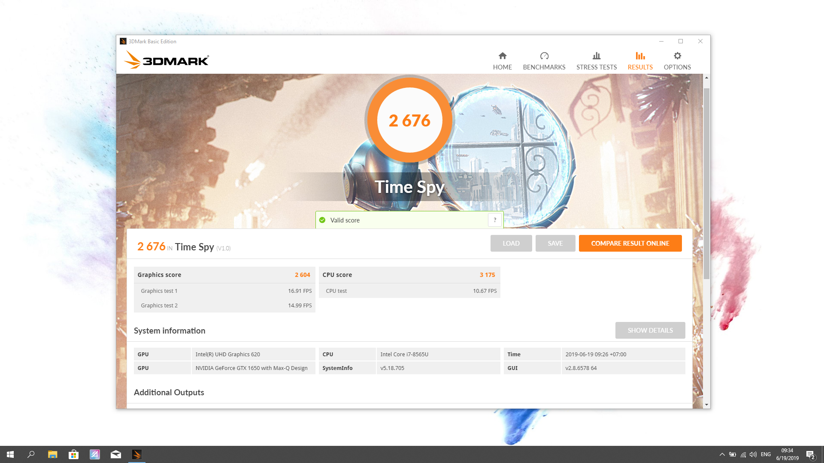Viewport: 824px width, 463px height.
Task: Maximize the 3DMark window
Action: pos(681,41)
